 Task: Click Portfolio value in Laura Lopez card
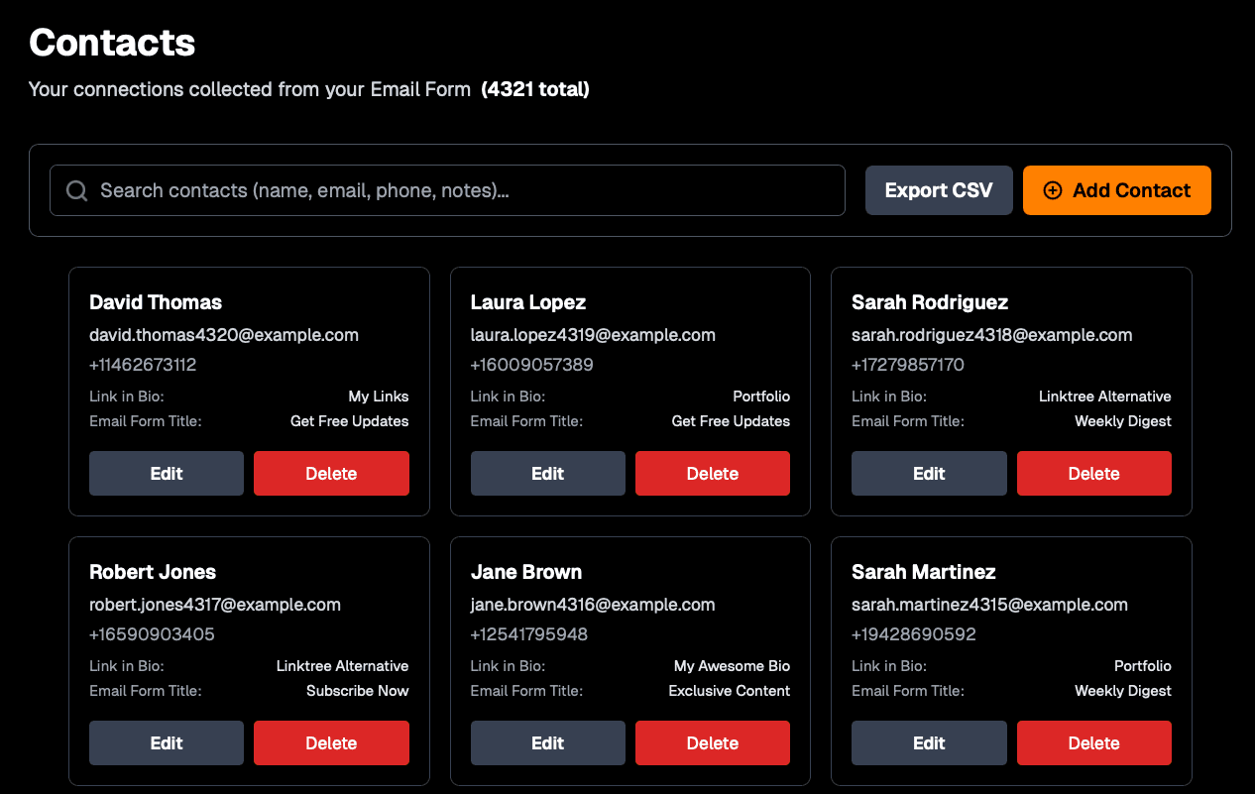(x=761, y=397)
